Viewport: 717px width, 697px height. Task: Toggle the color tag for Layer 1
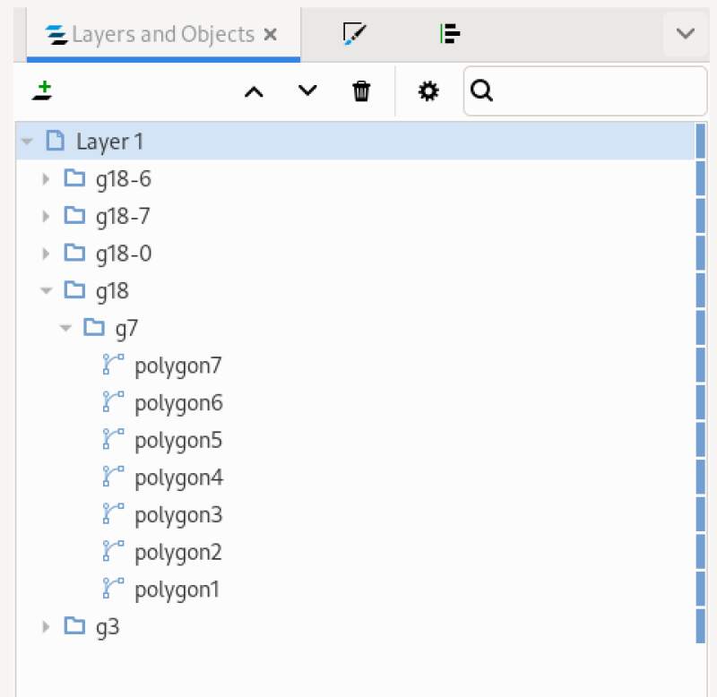click(700, 141)
